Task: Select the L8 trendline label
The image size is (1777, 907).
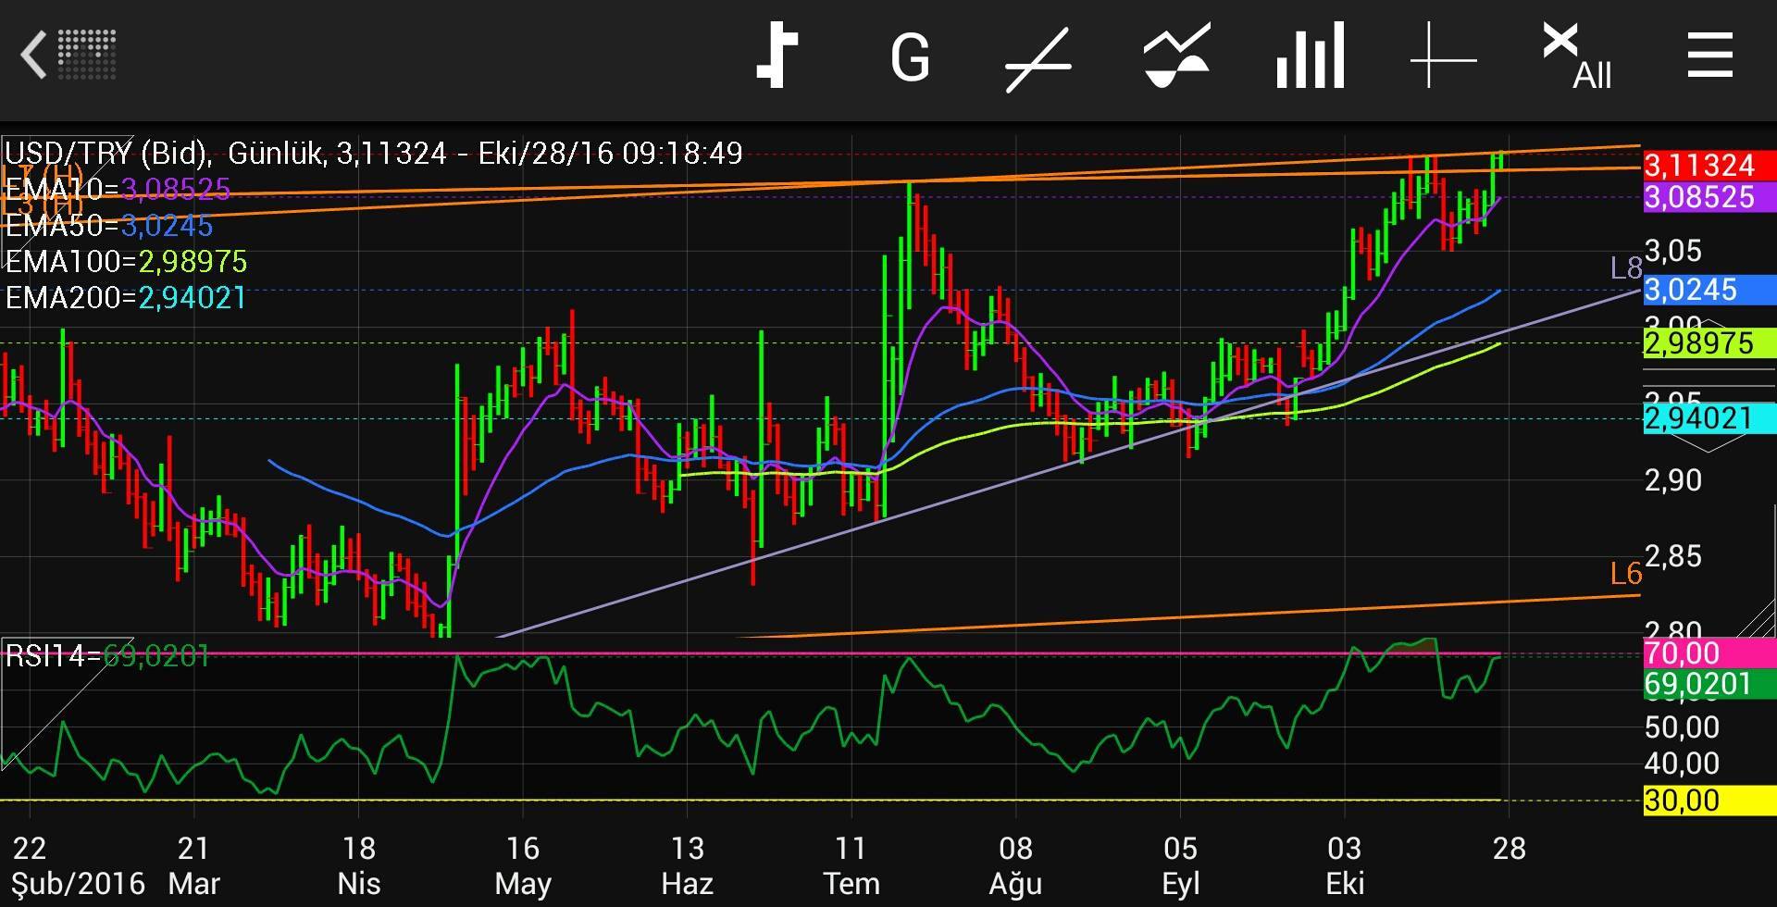Action: pyautogui.click(x=1625, y=268)
